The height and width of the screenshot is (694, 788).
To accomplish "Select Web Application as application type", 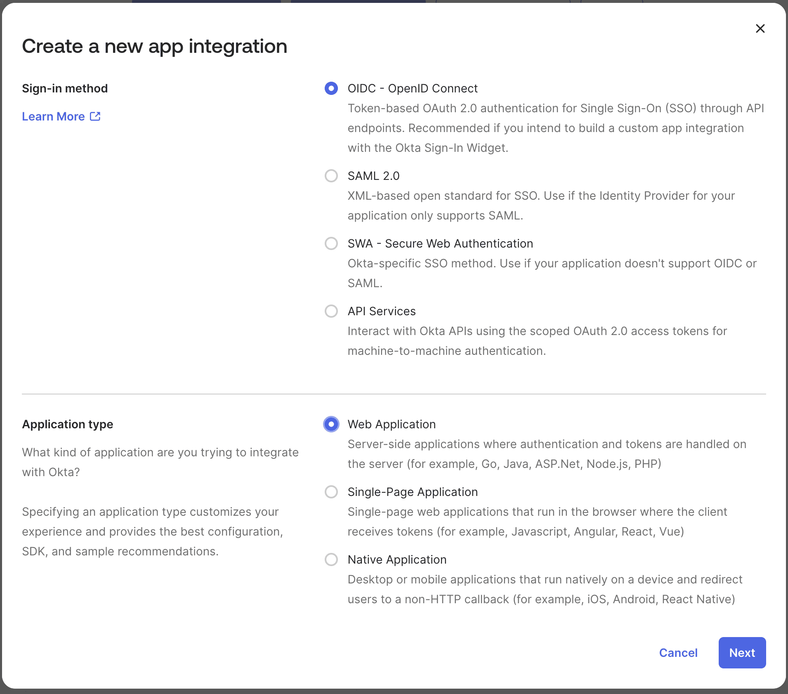I will [x=331, y=424].
